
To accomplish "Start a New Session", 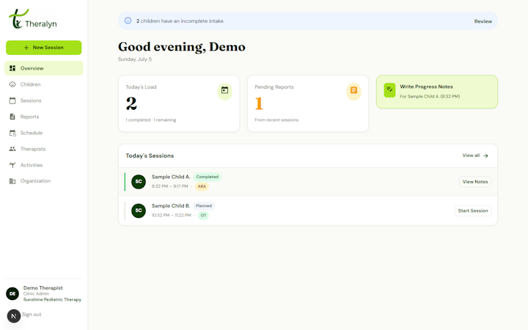I will pos(44,48).
